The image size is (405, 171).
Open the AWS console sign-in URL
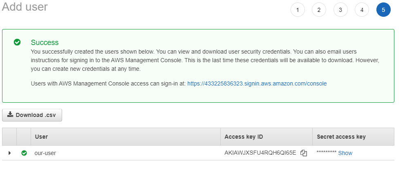pyautogui.click(x=257, y=83)
